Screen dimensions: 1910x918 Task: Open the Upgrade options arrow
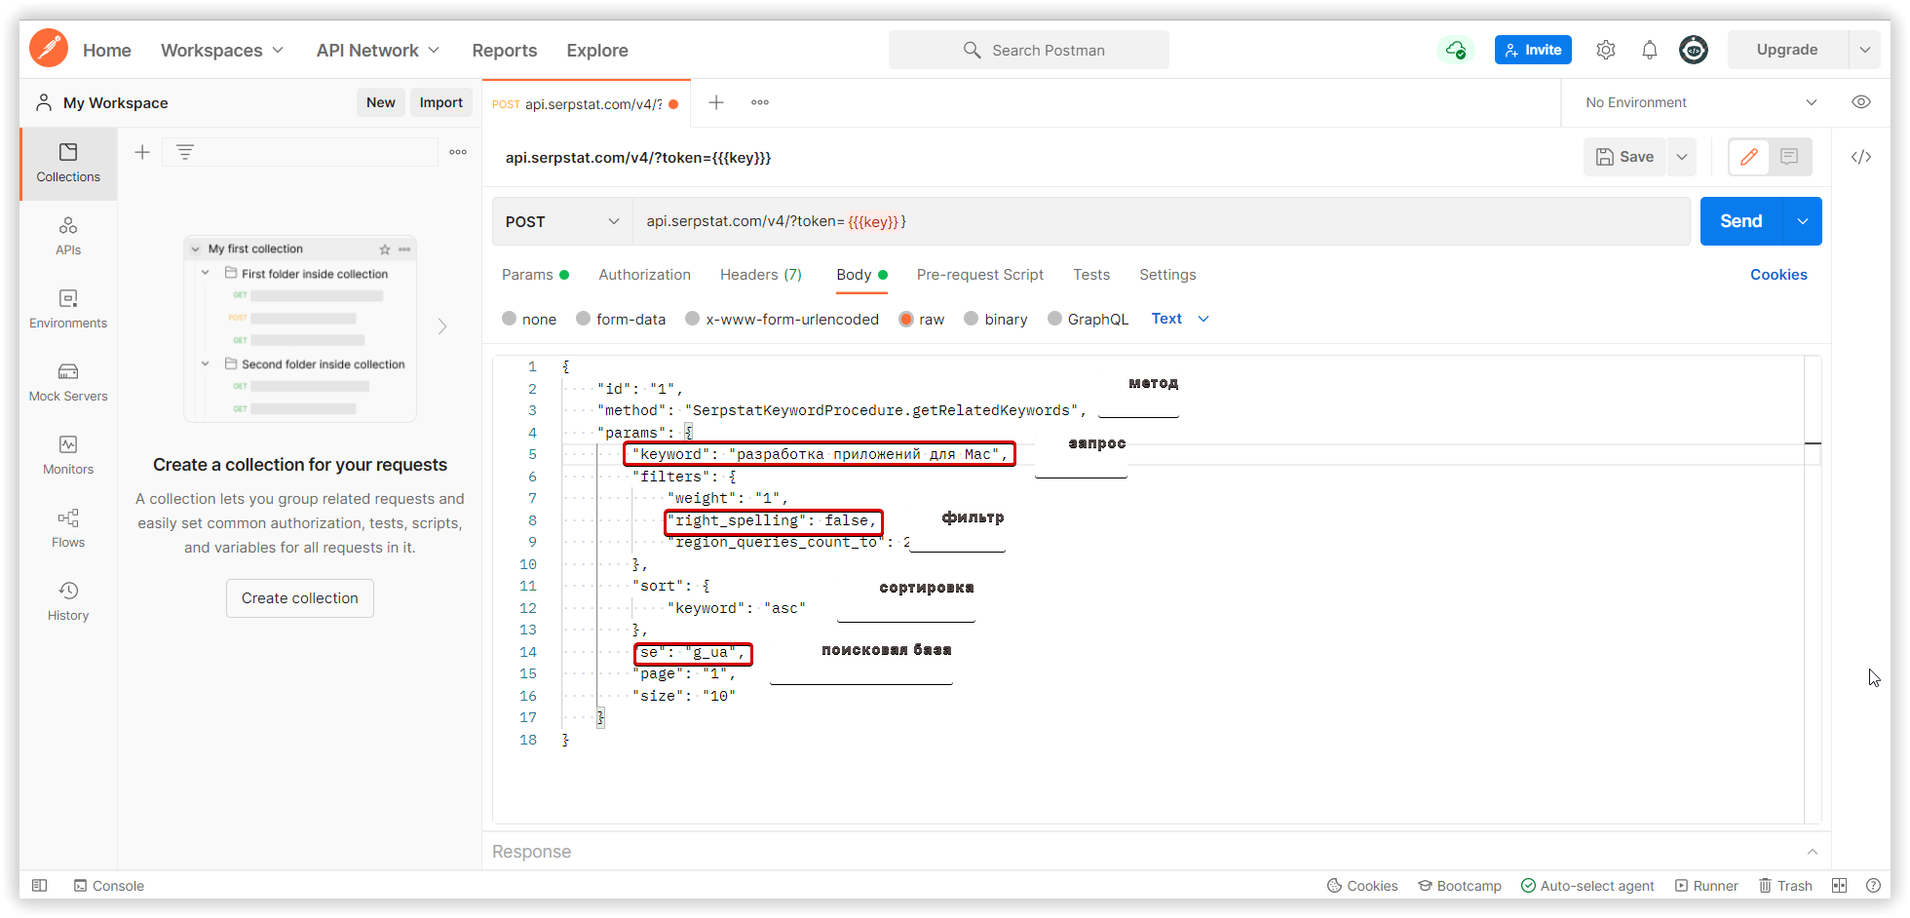point(1864,50)
